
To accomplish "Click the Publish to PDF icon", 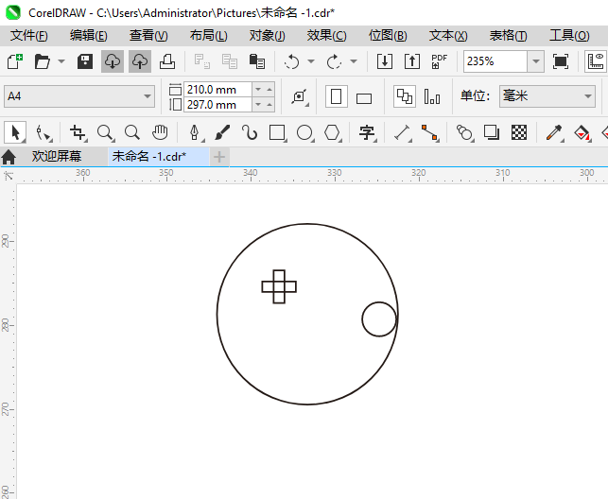I will coord(439,61).
